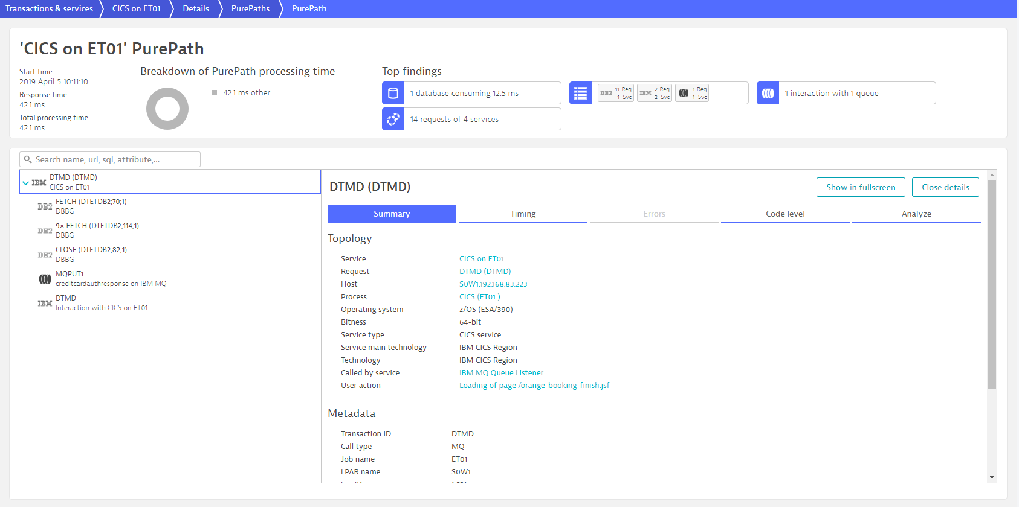Click the LPAR name value S0W1
Viewport: 1019px width, 507px height.
click(x=461, y=471)
